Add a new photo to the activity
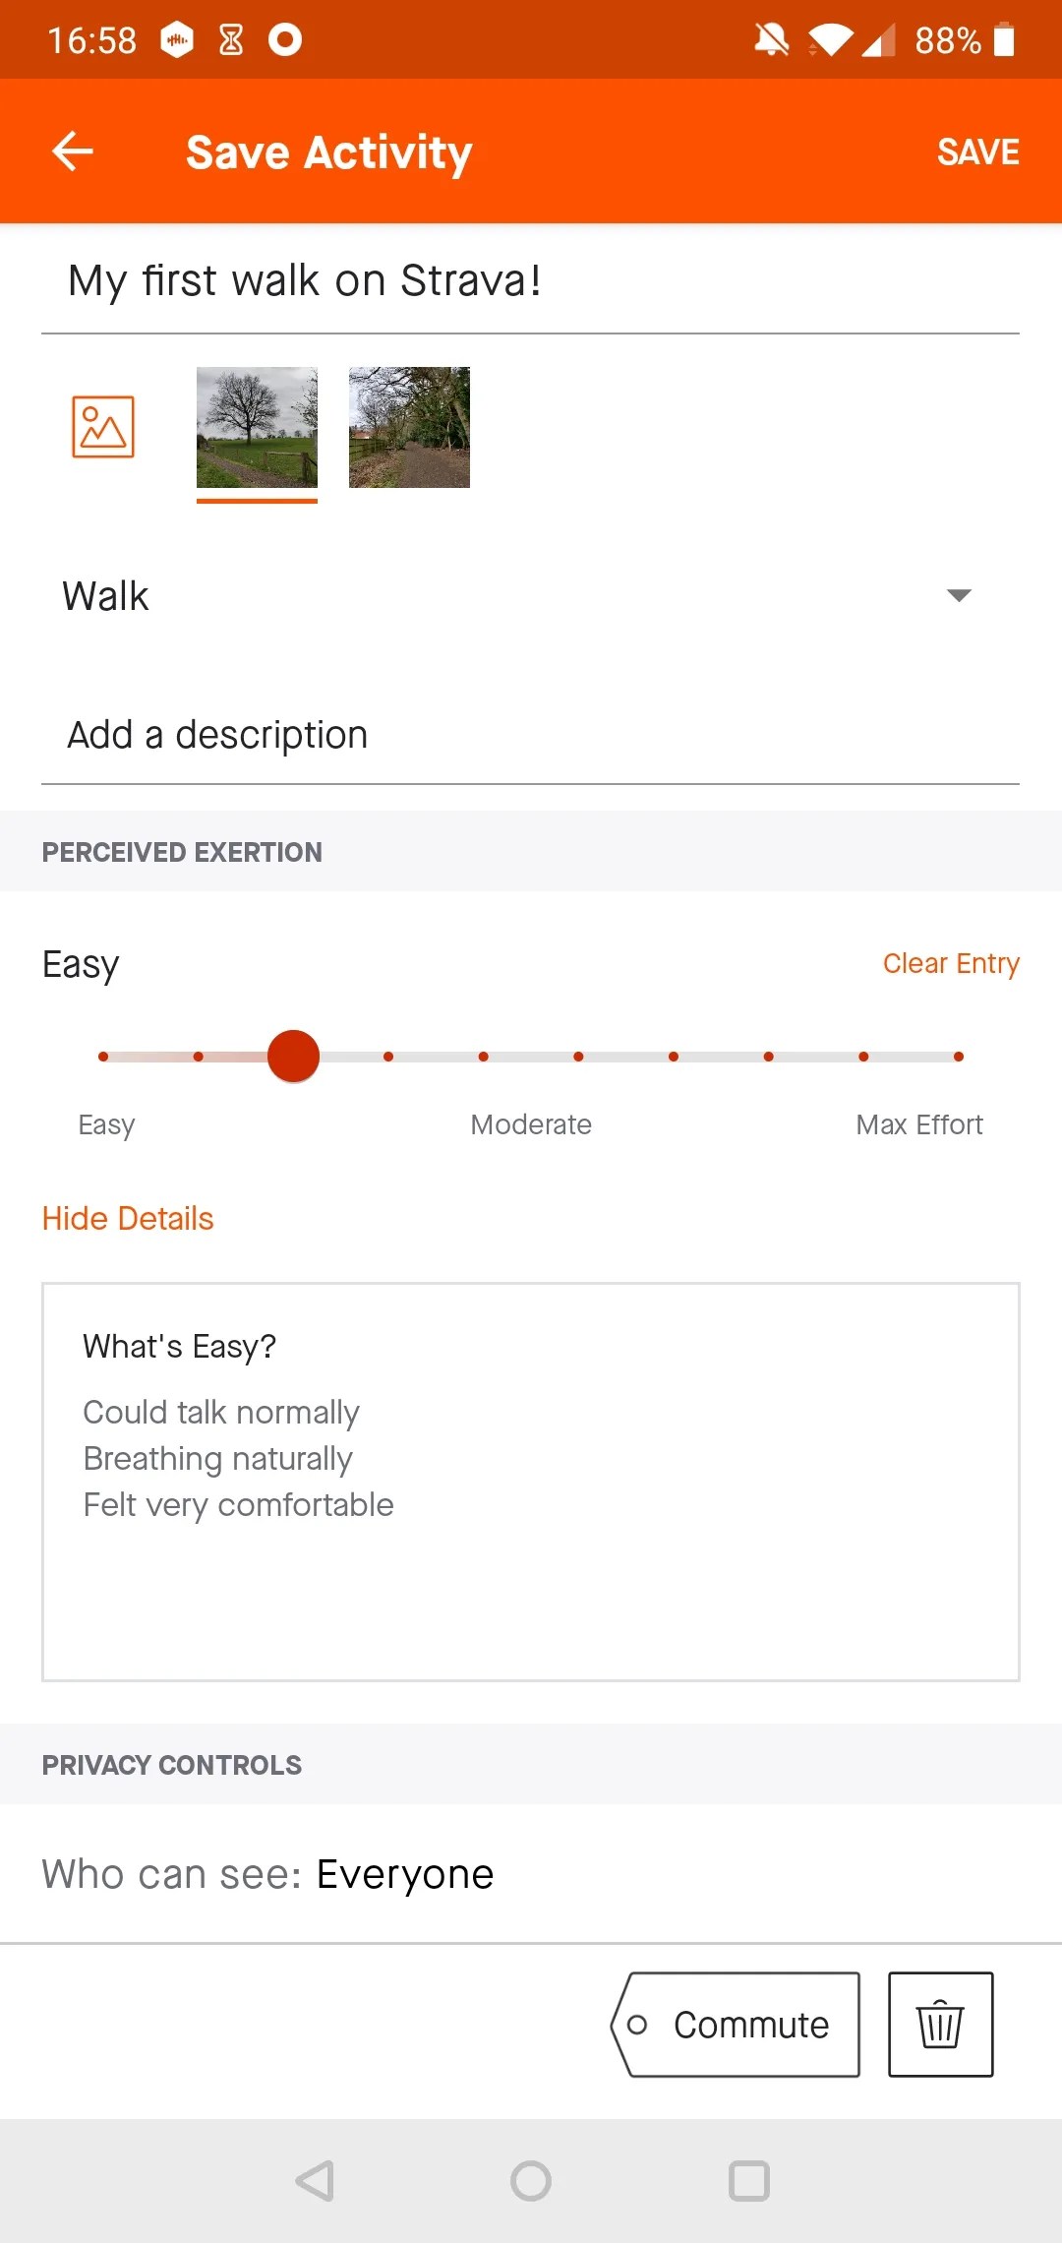1062x2243 pixels. (x=103, y=427)
